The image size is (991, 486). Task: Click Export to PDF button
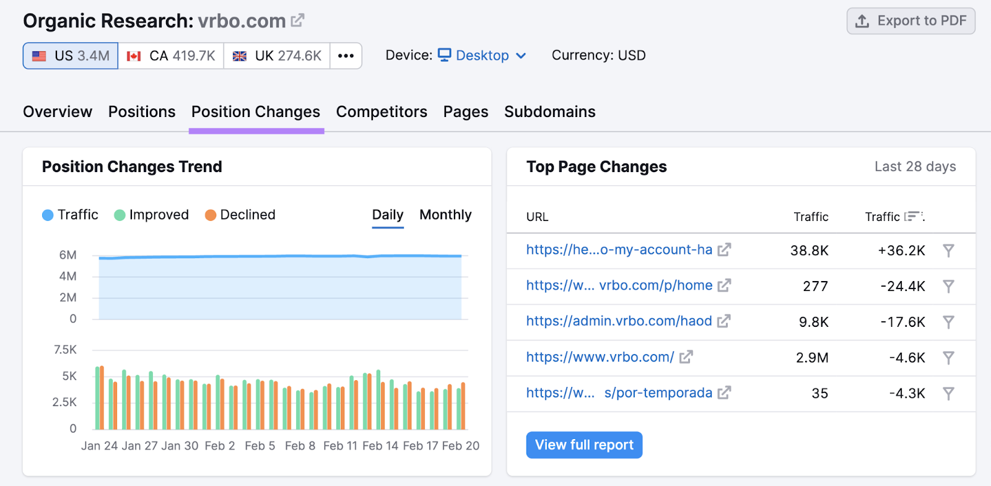point(910,21)
